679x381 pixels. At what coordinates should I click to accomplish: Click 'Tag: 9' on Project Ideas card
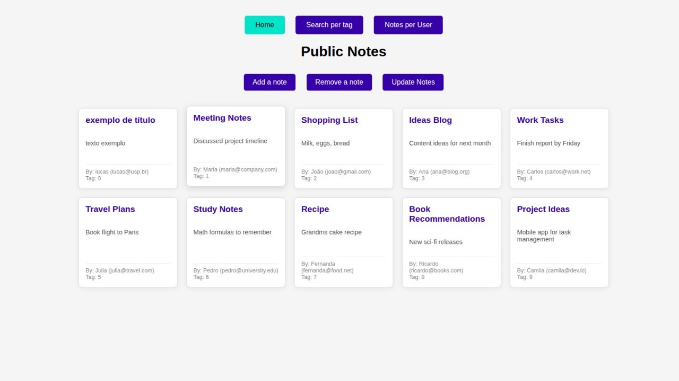(x=525, y=277)
